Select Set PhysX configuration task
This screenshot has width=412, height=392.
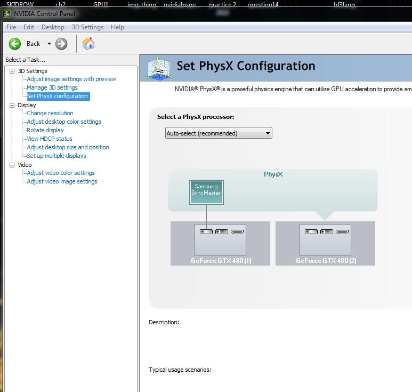point(57,96)
